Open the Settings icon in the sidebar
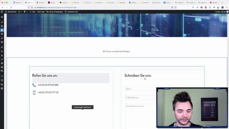The image size is (229, 129). (2, 63)
